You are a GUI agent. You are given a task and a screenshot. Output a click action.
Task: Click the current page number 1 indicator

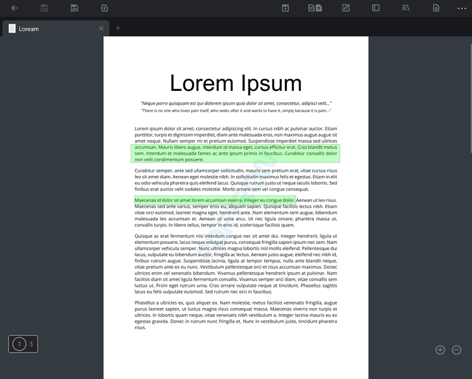pos(19,344)
